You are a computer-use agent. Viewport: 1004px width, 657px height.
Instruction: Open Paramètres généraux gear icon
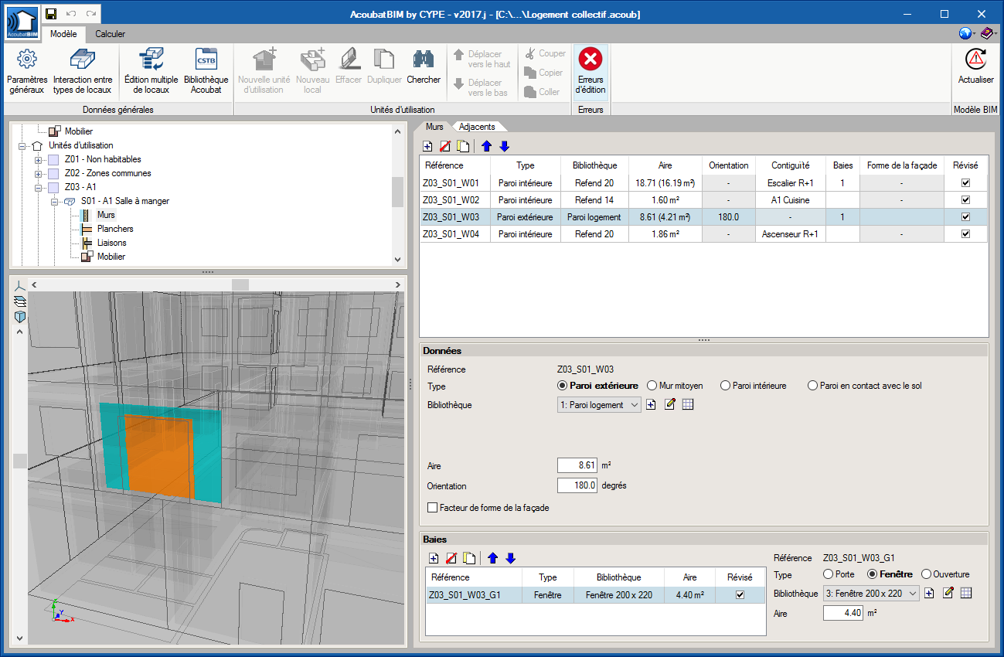point(27,60)
